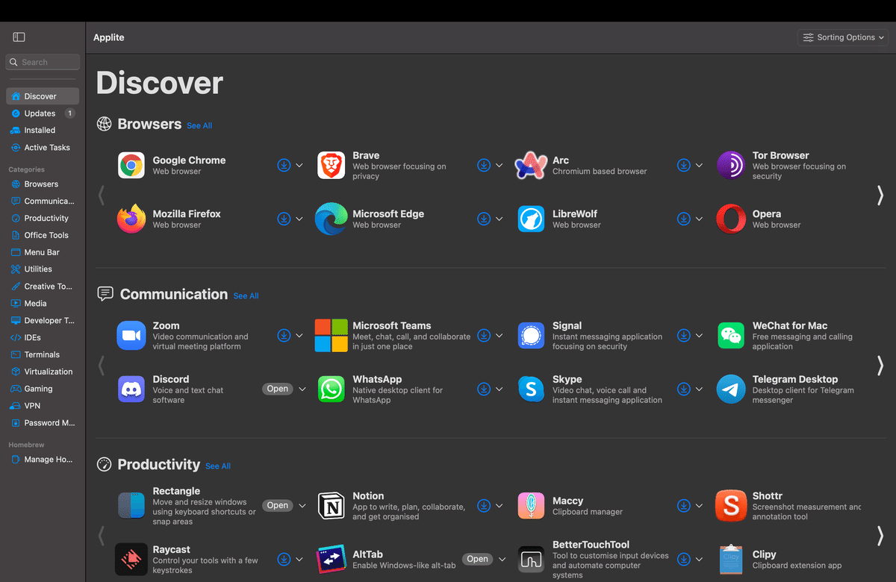The width and height of the screenshot is (896, 582).
Task: Click the Discord app icon
Action: point(131,389)
